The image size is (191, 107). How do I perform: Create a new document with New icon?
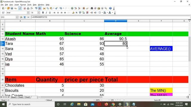(3, 8)
